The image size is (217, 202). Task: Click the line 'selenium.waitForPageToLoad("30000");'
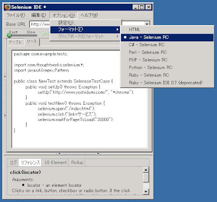click(x=75, y=119)
